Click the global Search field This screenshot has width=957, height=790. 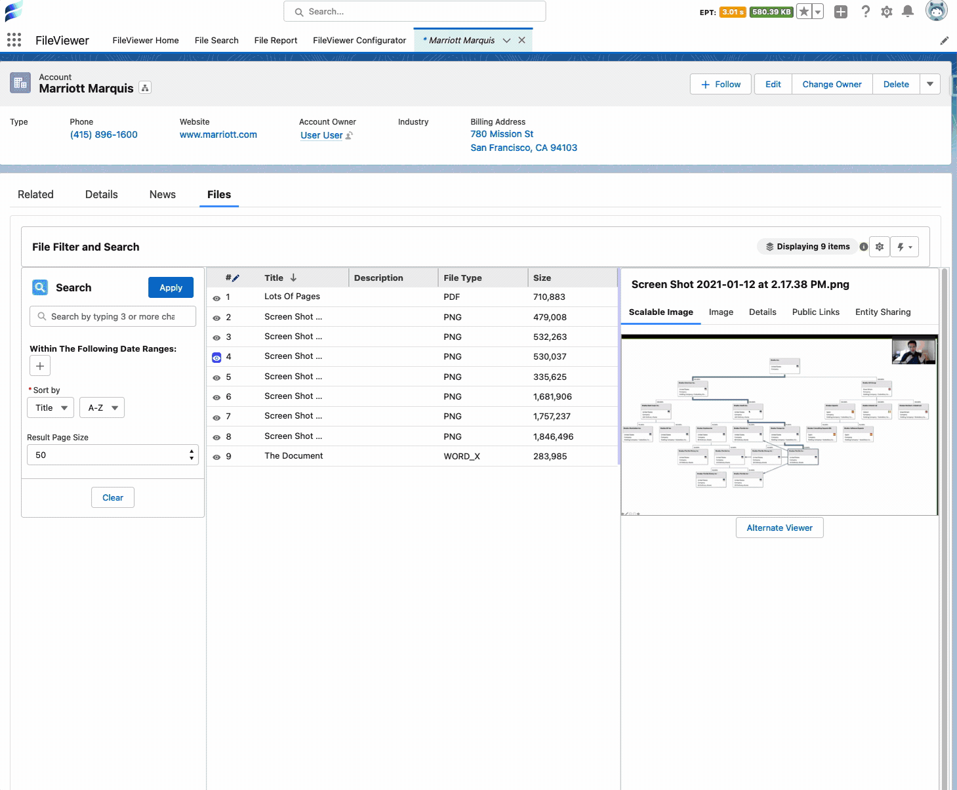point(415,11)
